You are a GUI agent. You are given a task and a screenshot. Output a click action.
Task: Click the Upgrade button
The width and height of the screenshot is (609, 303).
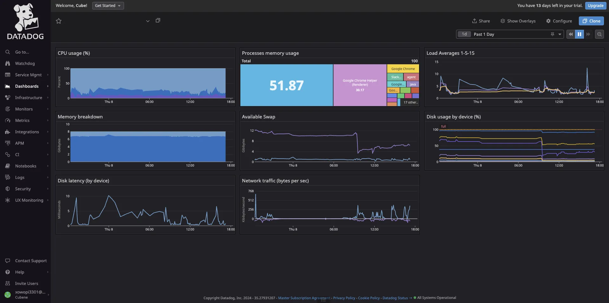(x=595, y=6)
